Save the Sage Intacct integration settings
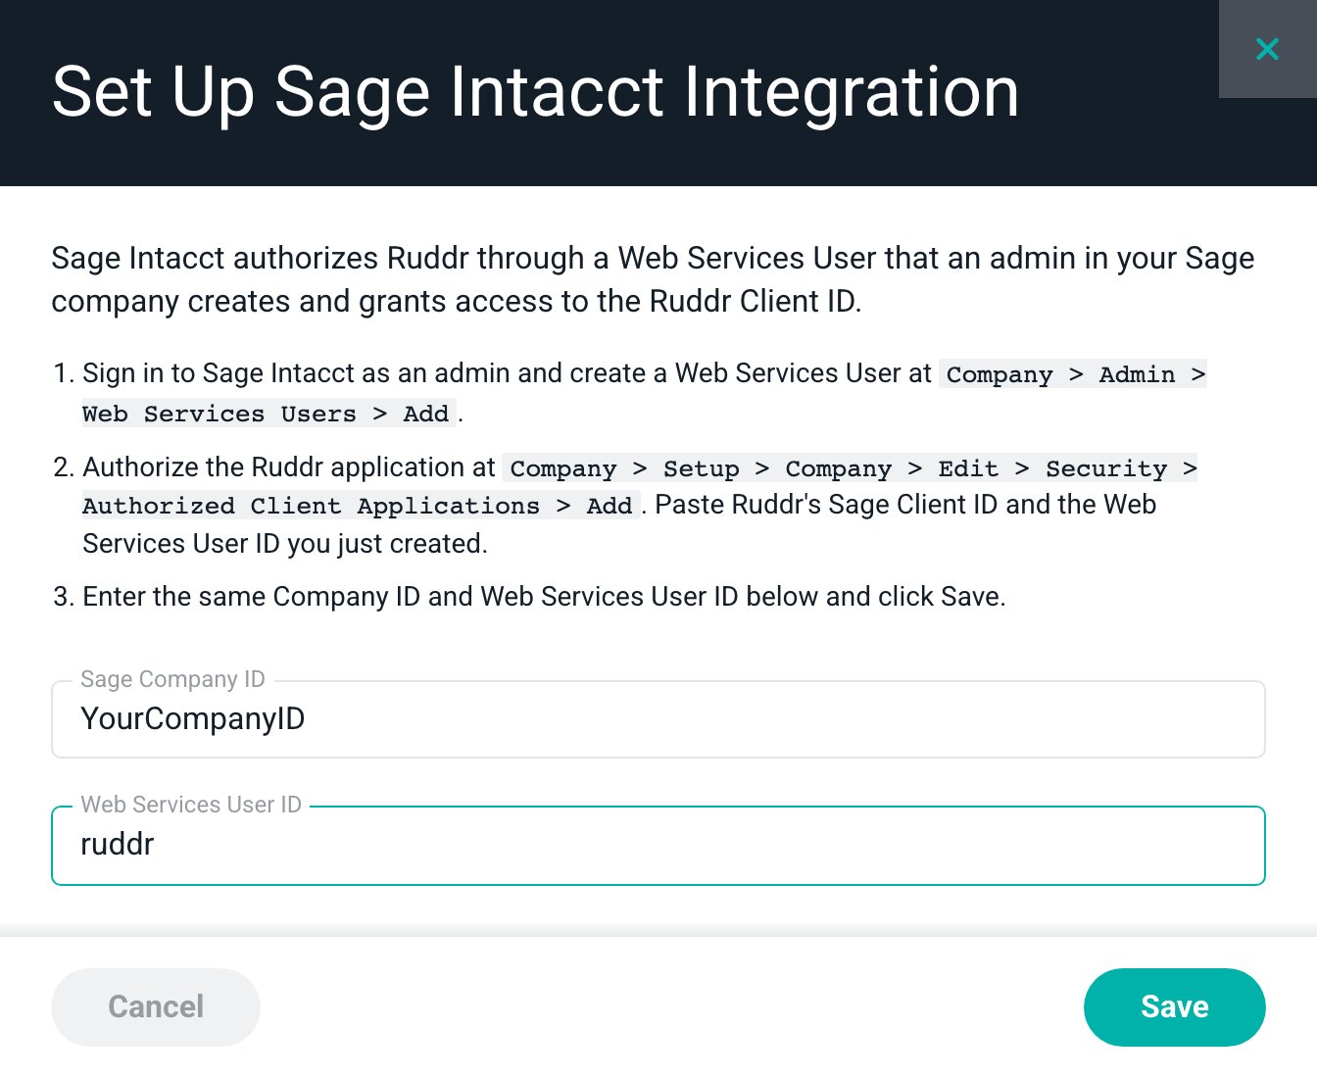This screenshot has width=1317, height=1078. click(x=1174, y=1006)
